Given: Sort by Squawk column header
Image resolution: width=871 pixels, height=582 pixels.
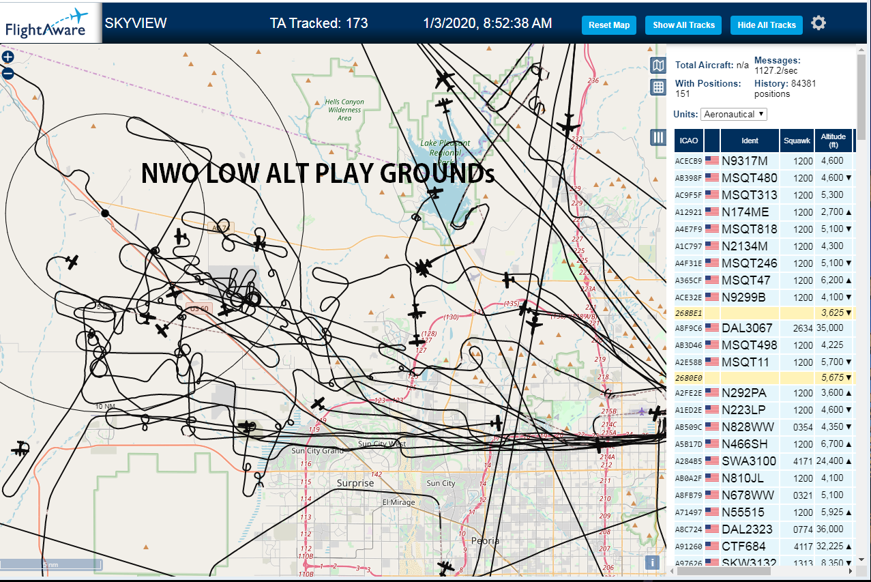Looking at the screenshot, I should tap(797, 141).
